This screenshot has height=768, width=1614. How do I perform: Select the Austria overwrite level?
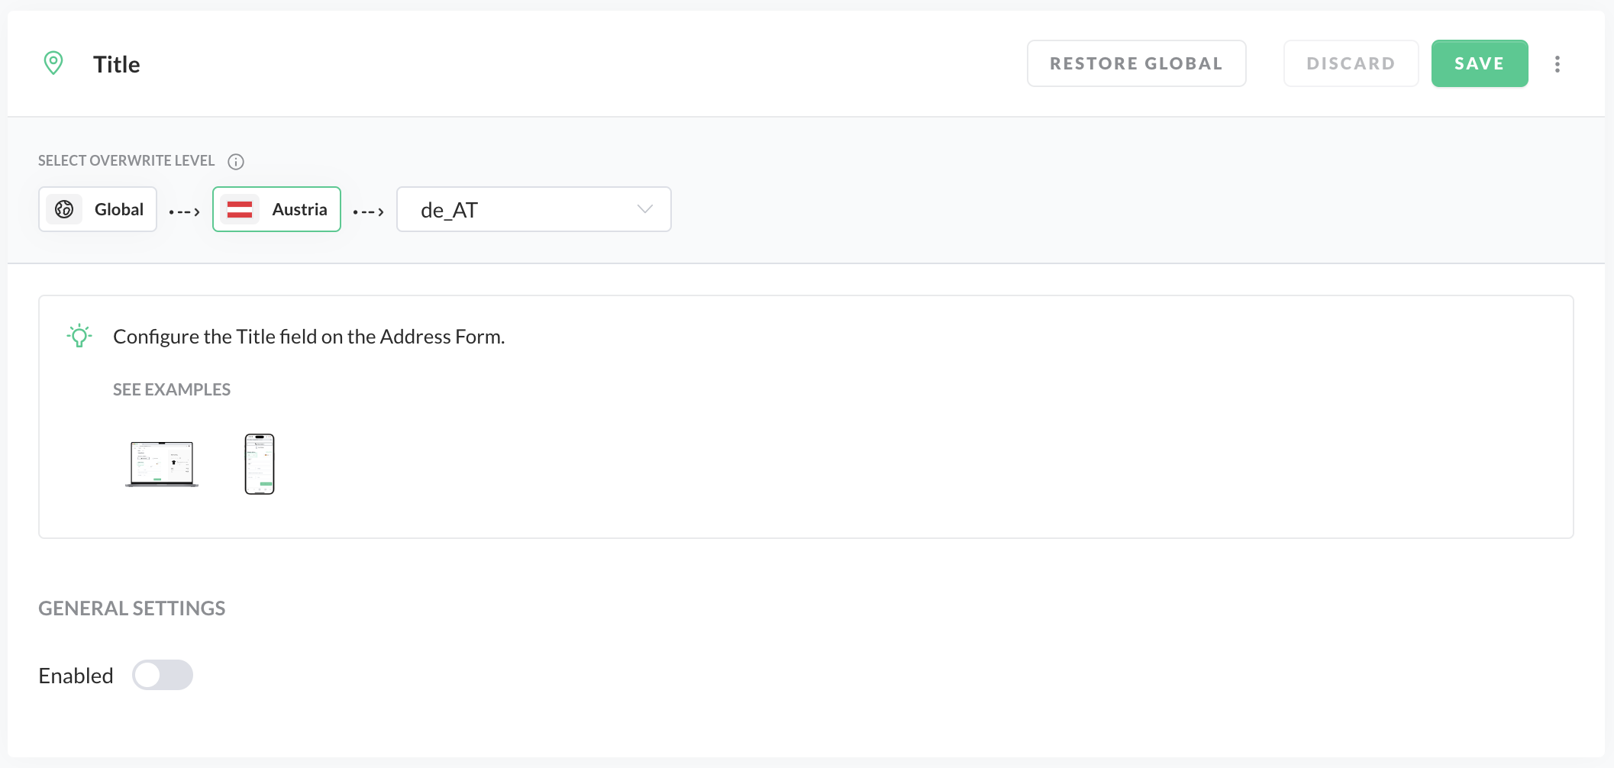coord(276,209)
